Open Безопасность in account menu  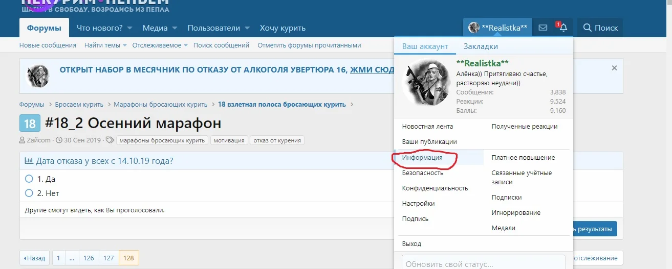tap(423, 173)
